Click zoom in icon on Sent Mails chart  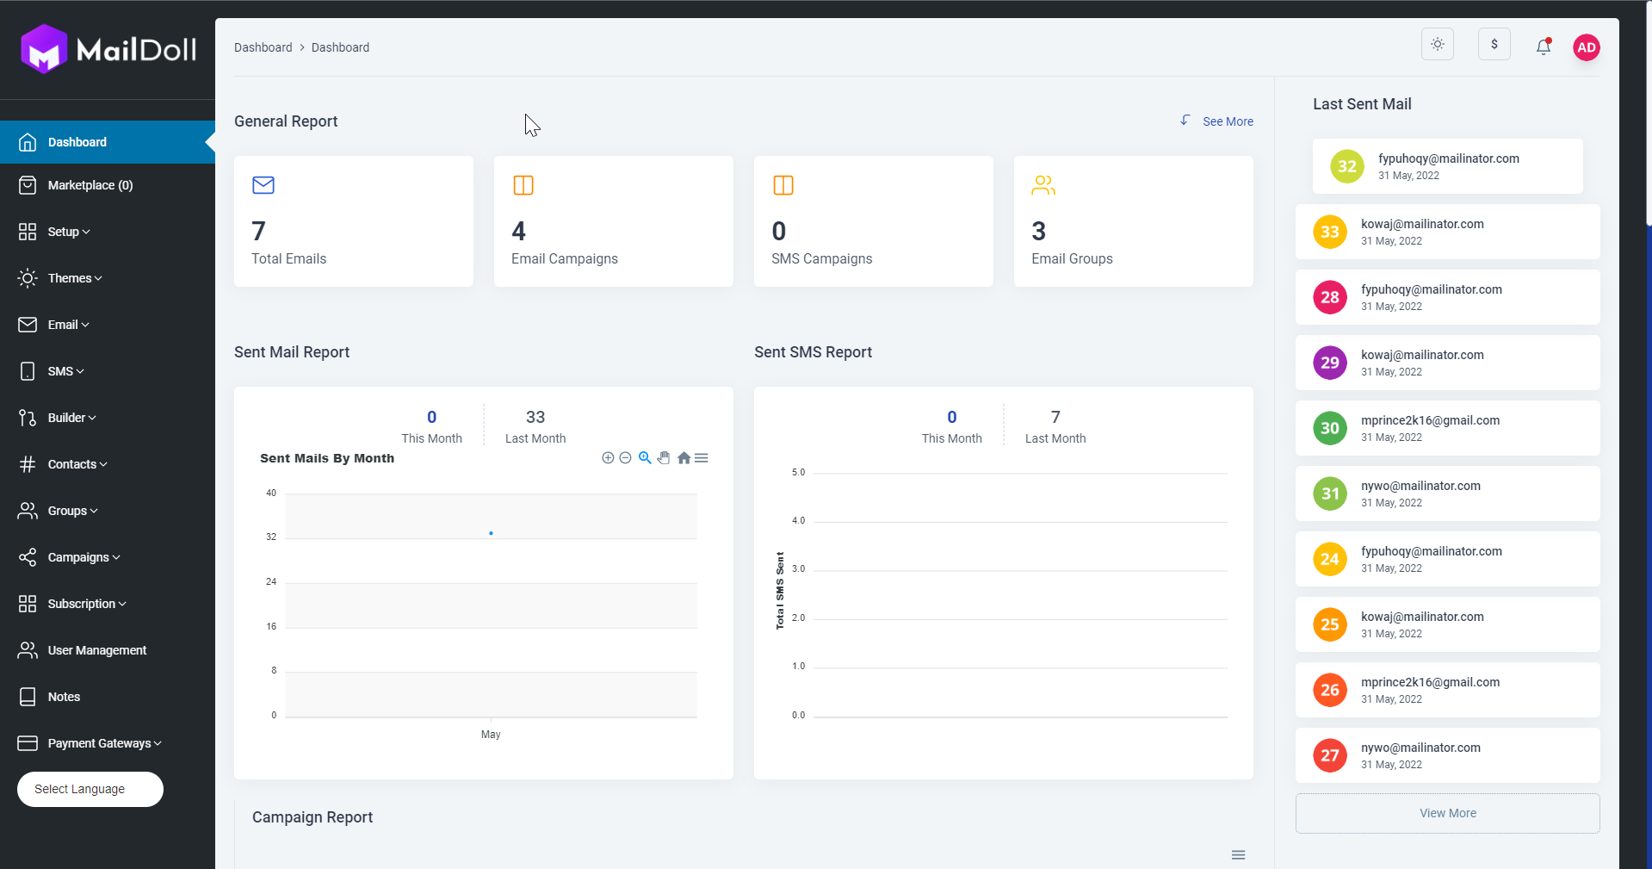608,458
